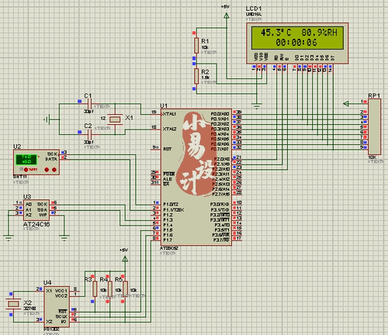Image resolution: width=388 pixels, height=335 pixels.
Task: Click the X1 crystal oscillator symbol
Action: click(x=115, y=119)
